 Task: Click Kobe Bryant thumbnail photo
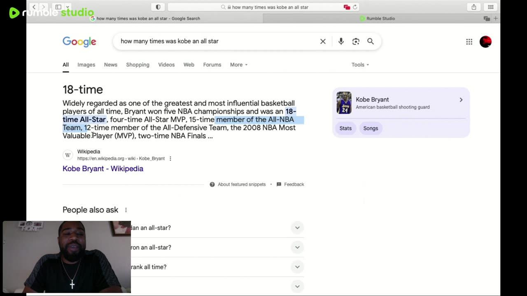pyautogui.click(x=344, y=103)
